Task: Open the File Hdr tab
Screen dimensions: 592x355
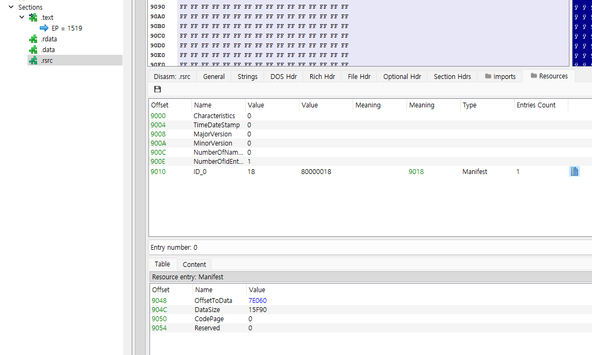Action: coord(359,77)
